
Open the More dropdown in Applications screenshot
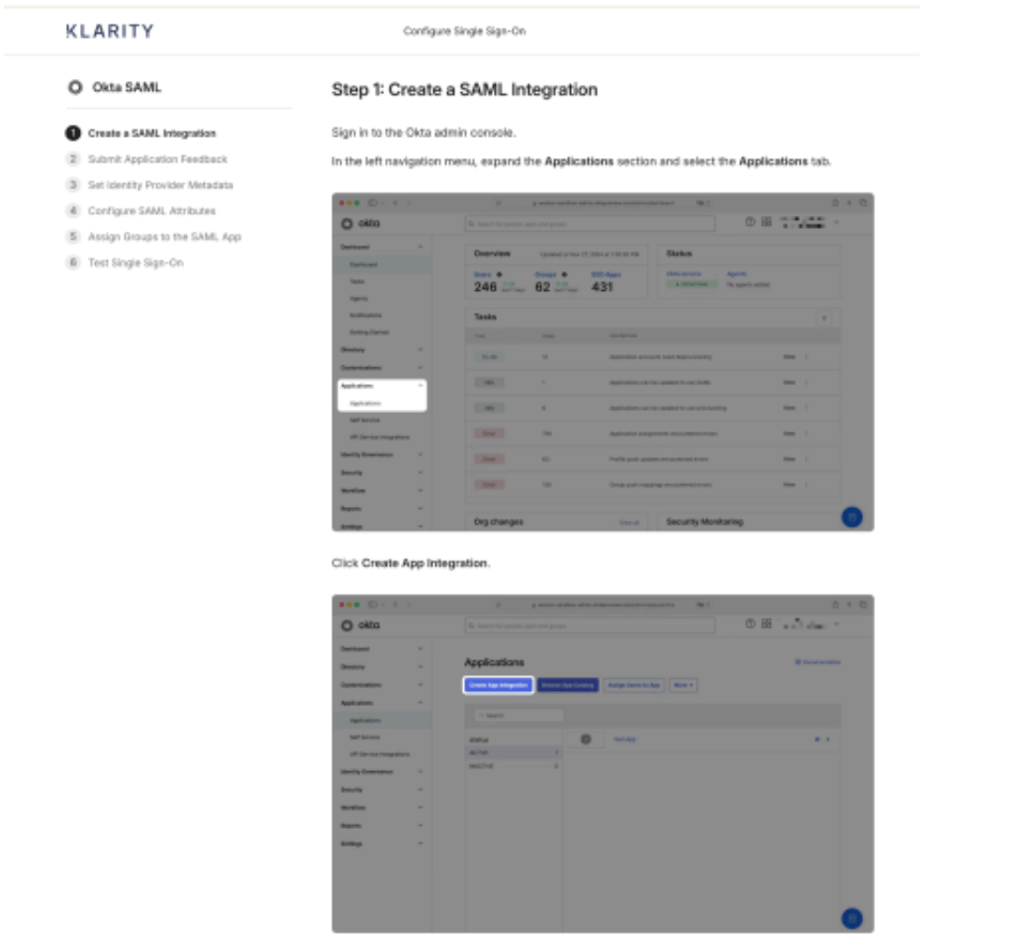684,685
